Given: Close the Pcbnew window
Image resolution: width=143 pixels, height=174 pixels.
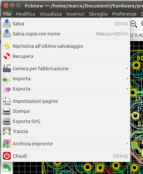Looking at the screenshot, I should click(6, 6).
